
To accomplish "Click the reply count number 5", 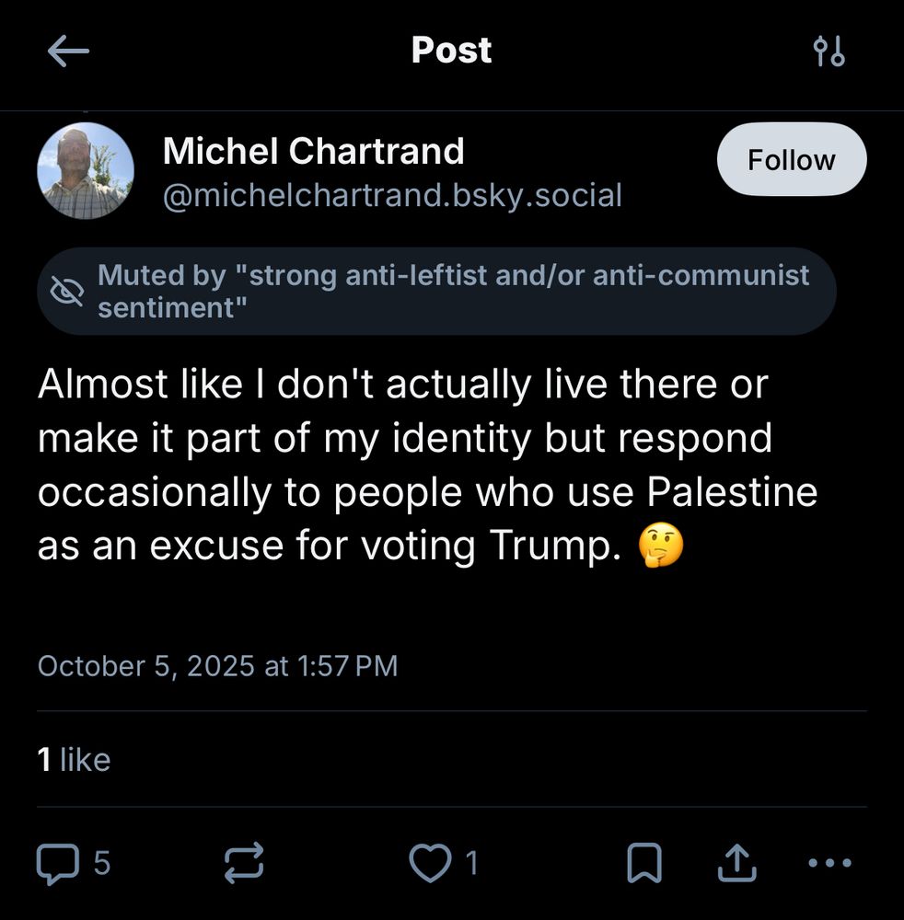I will tap(101, 863).
